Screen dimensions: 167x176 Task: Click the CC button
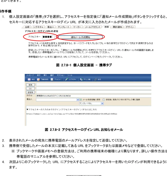tap(30, 89)
